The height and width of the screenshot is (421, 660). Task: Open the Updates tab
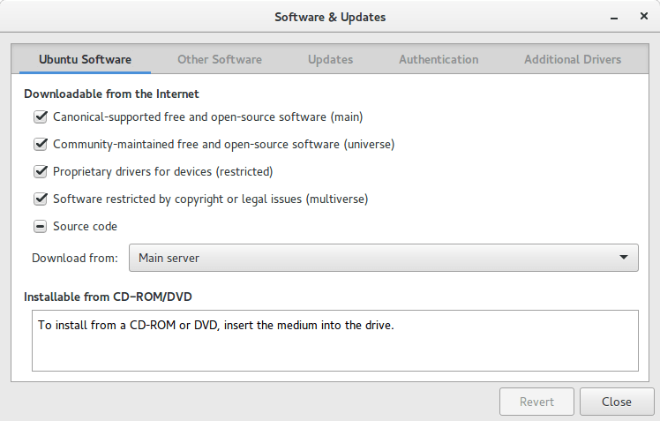[x=330, y=60]
